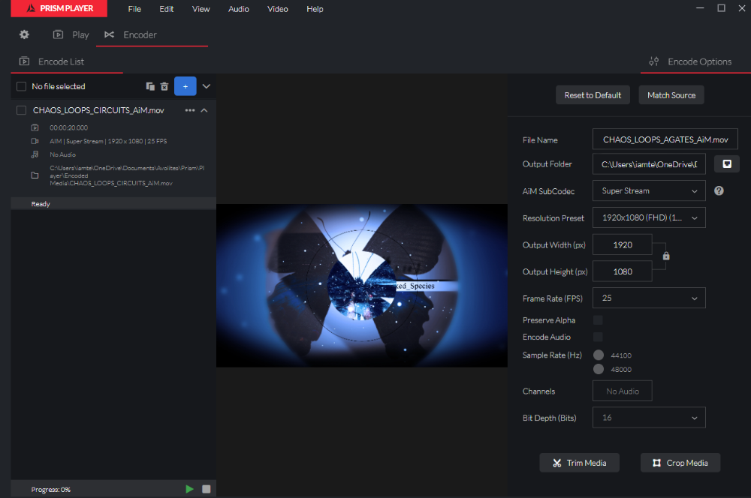The width and height of the screenshot is (751, 498).
Task: Open the Help menu
Action: tap(315, 9)
